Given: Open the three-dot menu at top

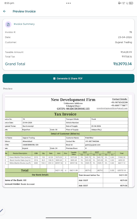Looking at the screenshot, I should 69,3.
